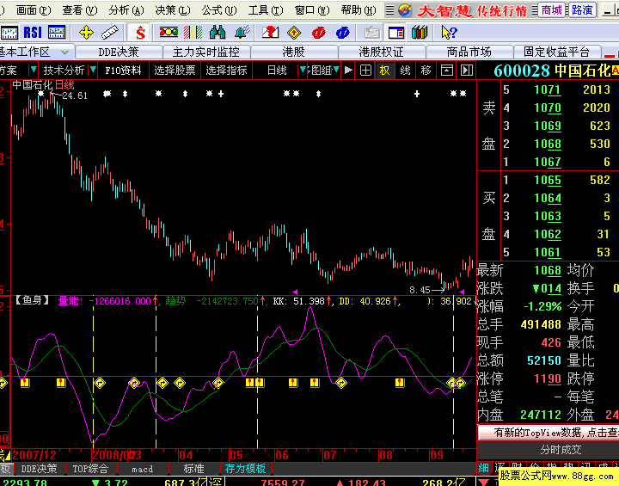
Task: Open the 画面(P) menu
Action: point(34,9)
